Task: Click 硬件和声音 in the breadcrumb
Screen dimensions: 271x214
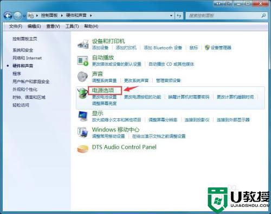Action: 76,16
